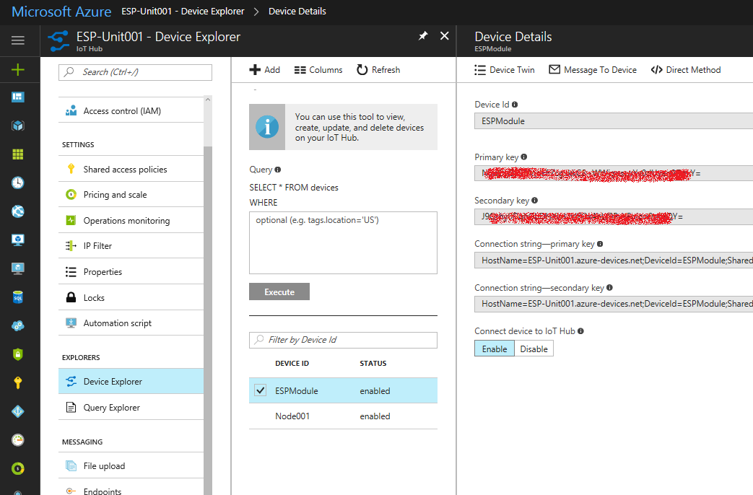Click the menu scrollbar up arrow
The width and height of the screenshot is (753, 495).
tap(207, 100)
